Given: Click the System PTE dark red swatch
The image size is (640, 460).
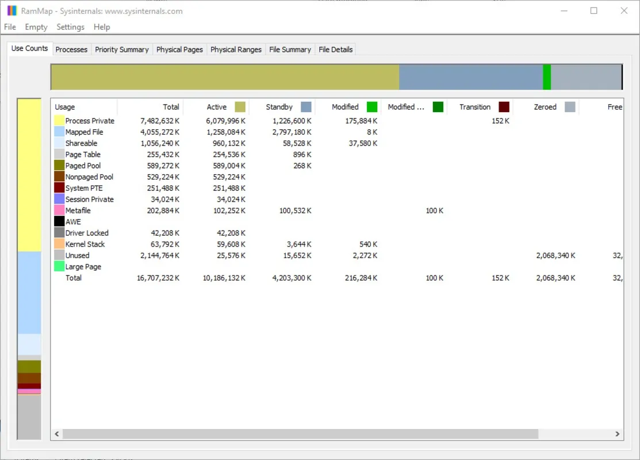Looking at the screenshot, I should (x=59, y=188).
